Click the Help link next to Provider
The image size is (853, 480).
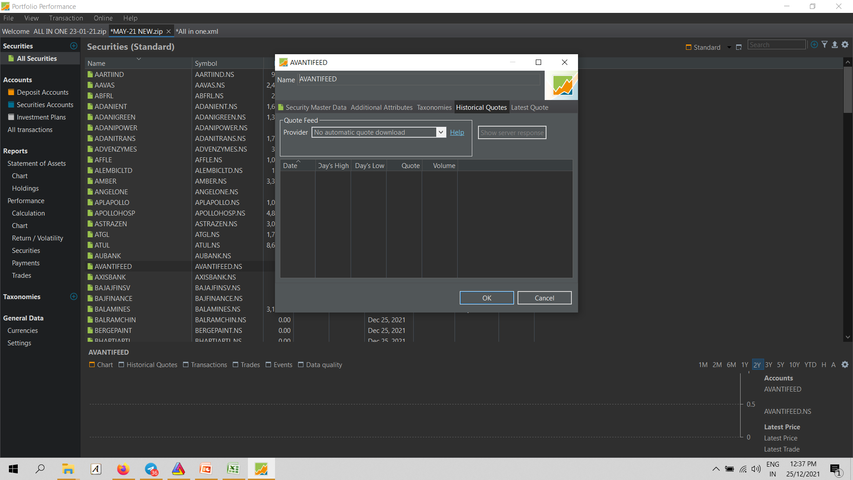[457, 132]
